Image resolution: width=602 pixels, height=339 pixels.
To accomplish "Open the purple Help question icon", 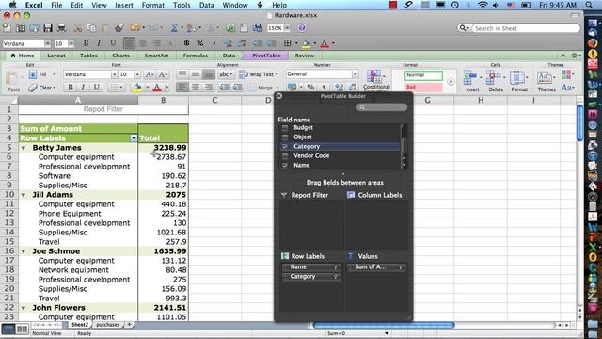I will [x=302, y=27].
